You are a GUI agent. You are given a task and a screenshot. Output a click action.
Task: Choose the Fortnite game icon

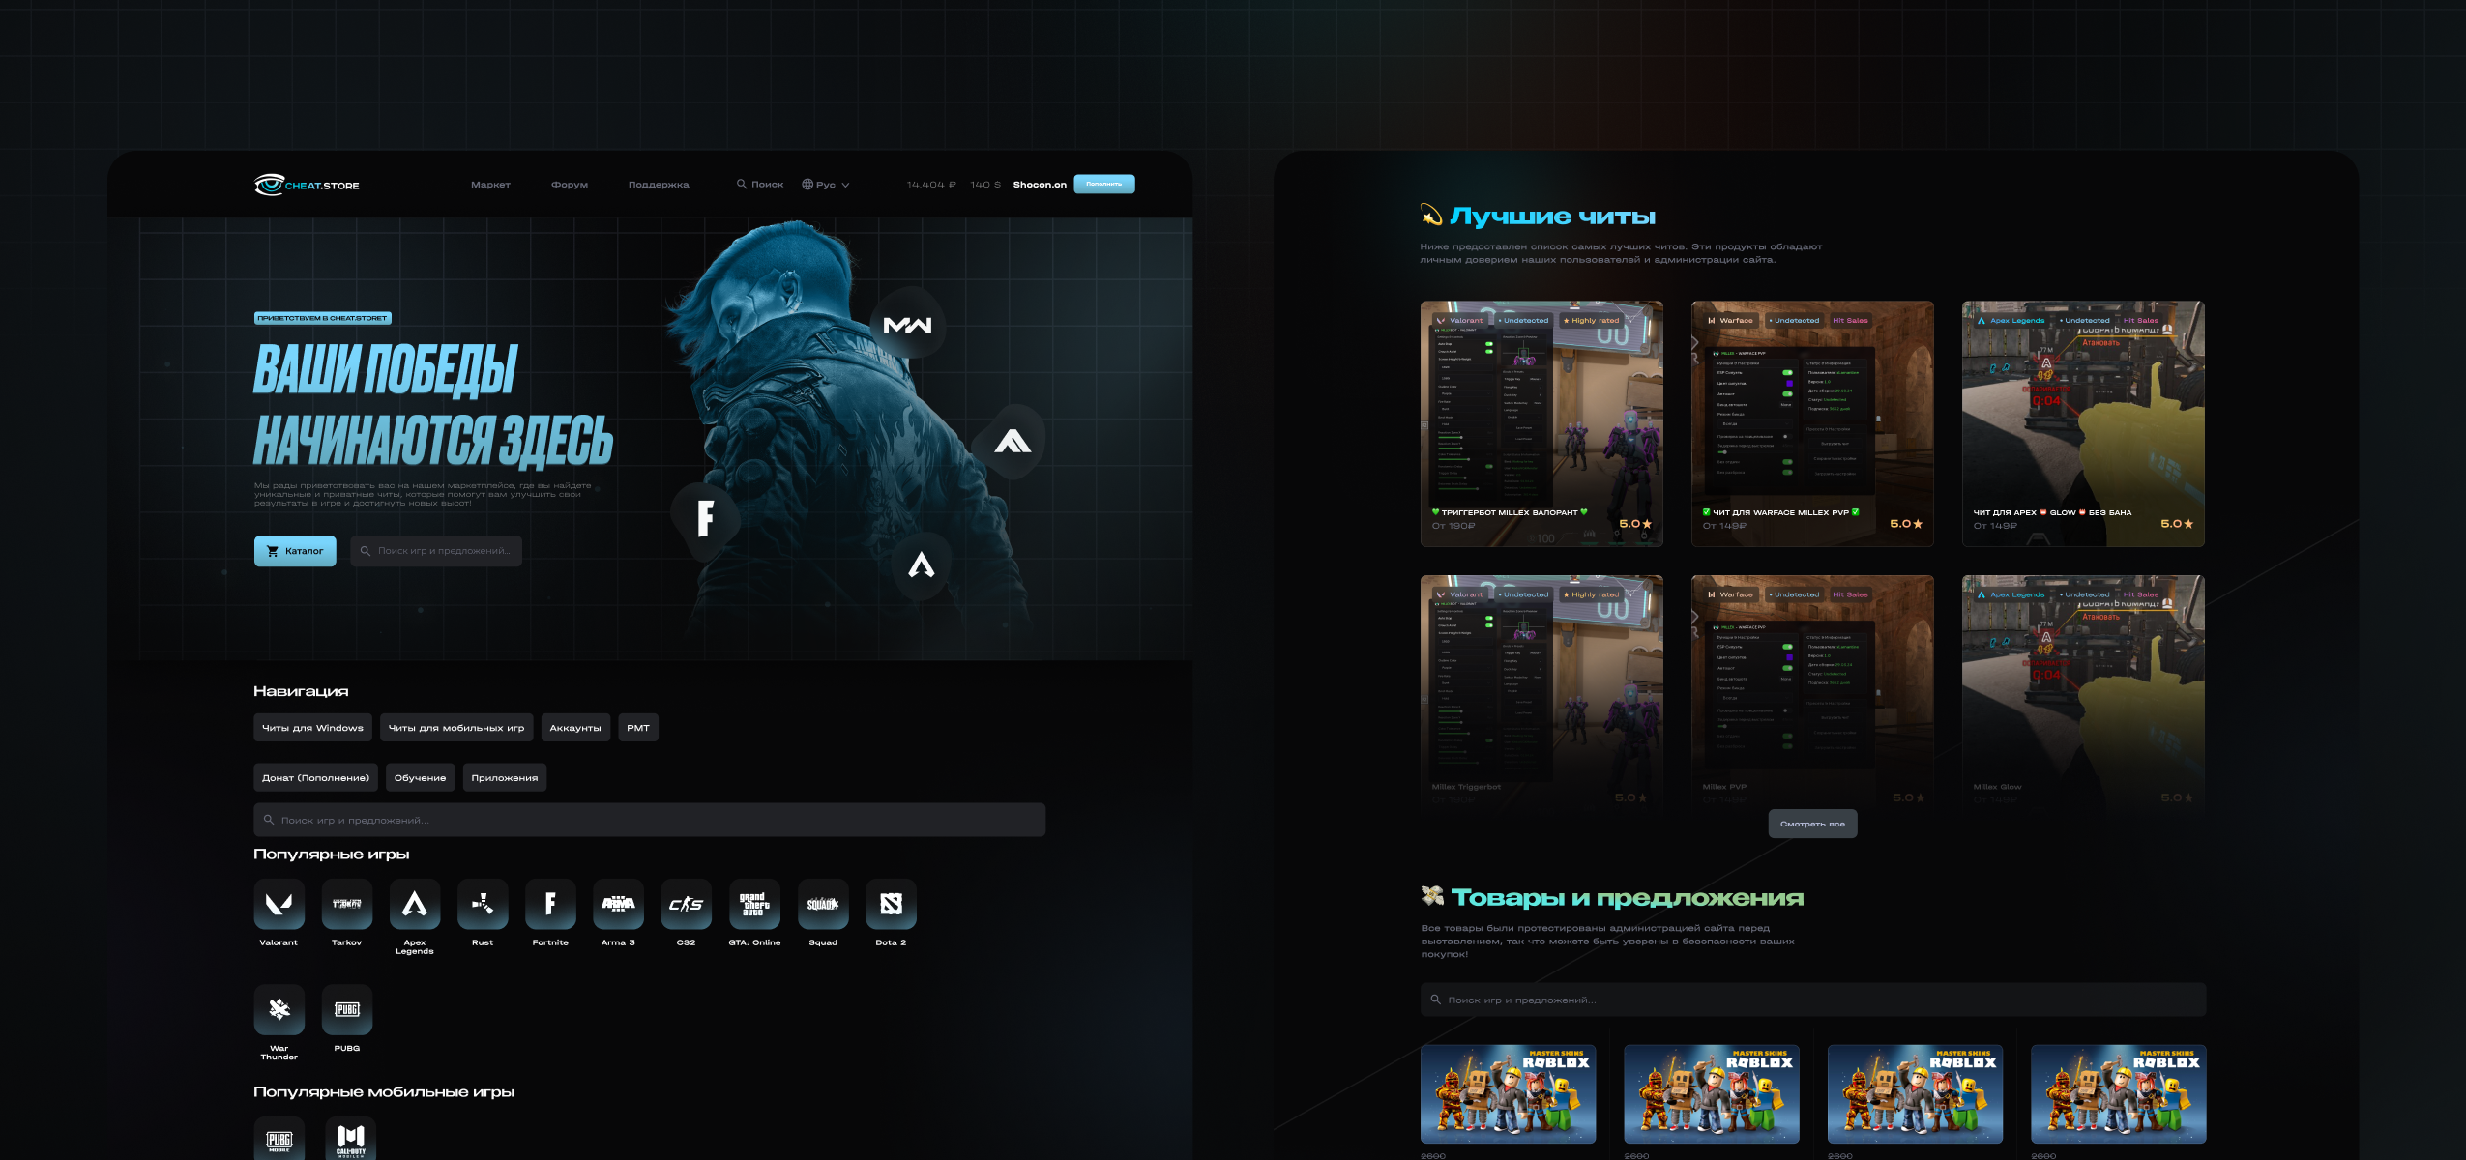click(x=550, y=904)
